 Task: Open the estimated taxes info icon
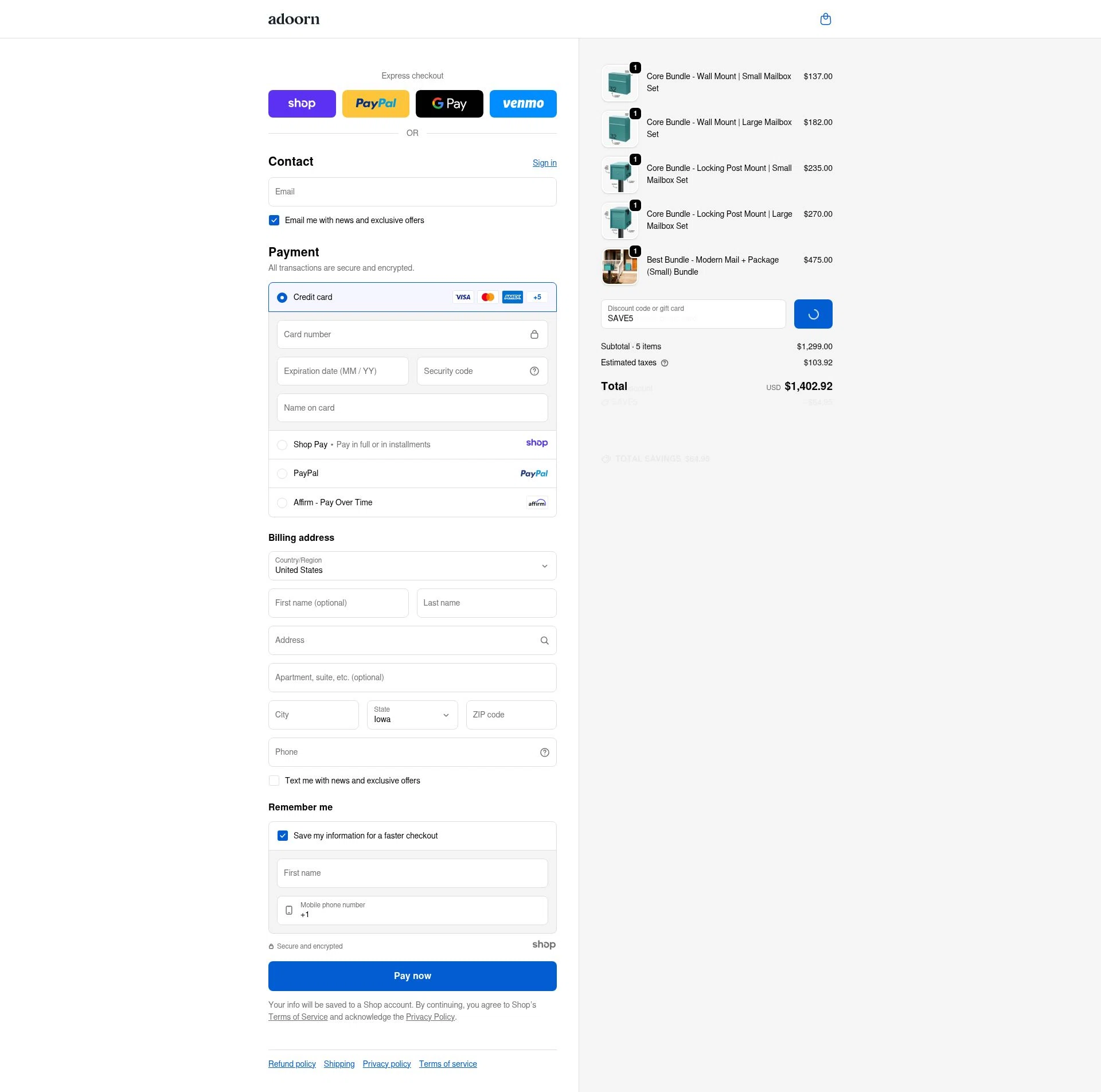coord(665,363)
